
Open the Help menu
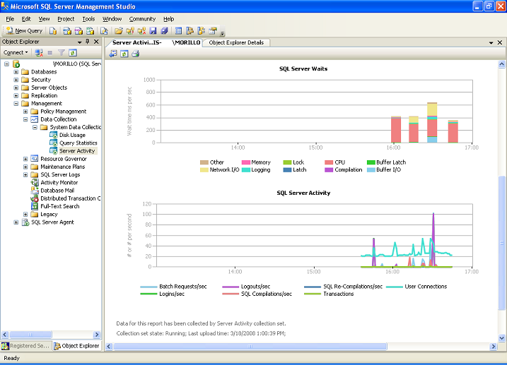coord(168,19)
